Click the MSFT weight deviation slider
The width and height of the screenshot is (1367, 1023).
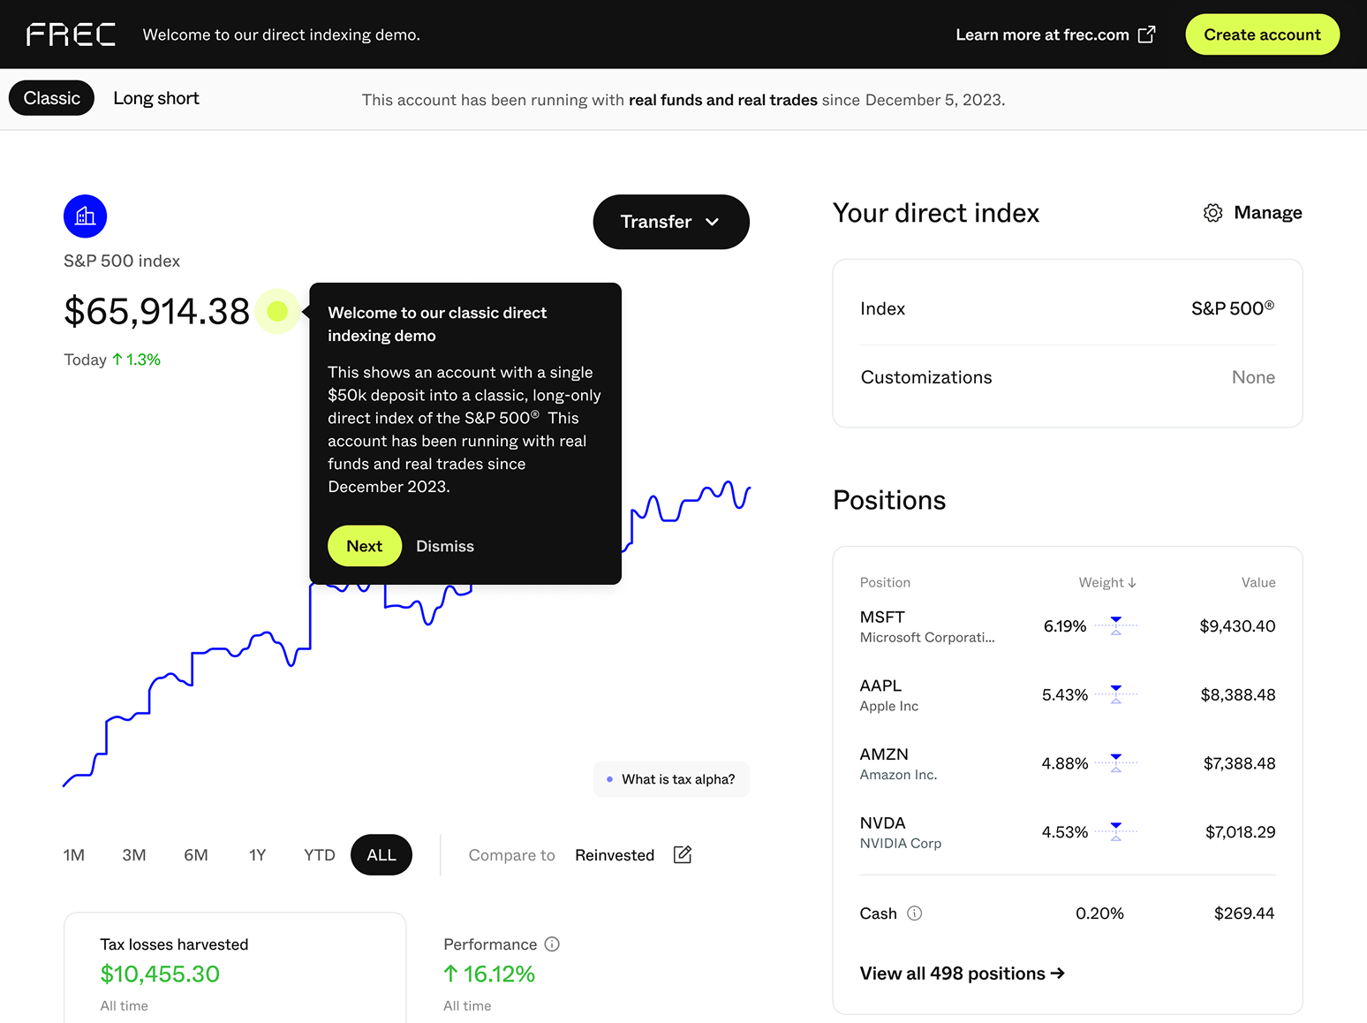click(x=1116, y=626)
